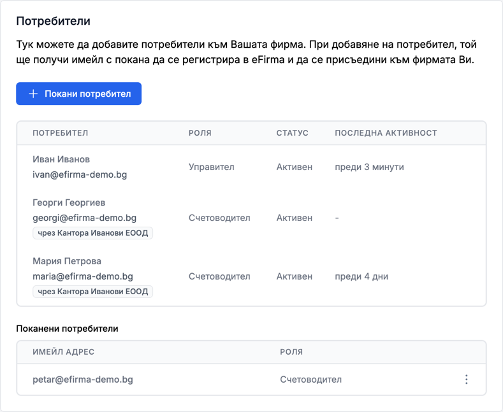Screen dimensions: 503x412
Task: Click the ПОСЛЕДНА АКТИВНОСТ column header
Action: click(x=386, y=133)
